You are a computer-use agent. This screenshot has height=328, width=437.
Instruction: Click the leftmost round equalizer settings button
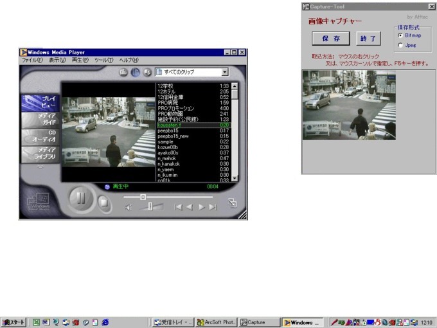click(123, 72)
